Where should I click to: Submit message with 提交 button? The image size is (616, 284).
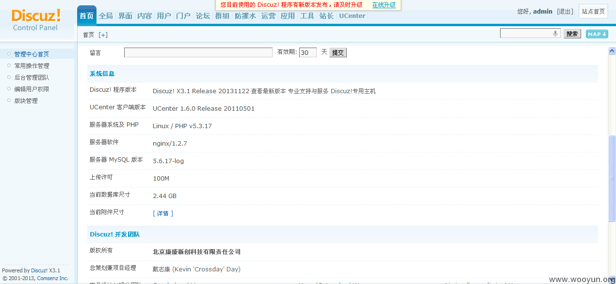click(338, 52)
